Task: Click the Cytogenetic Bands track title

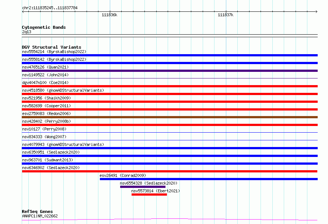Action: coord(44,27)
